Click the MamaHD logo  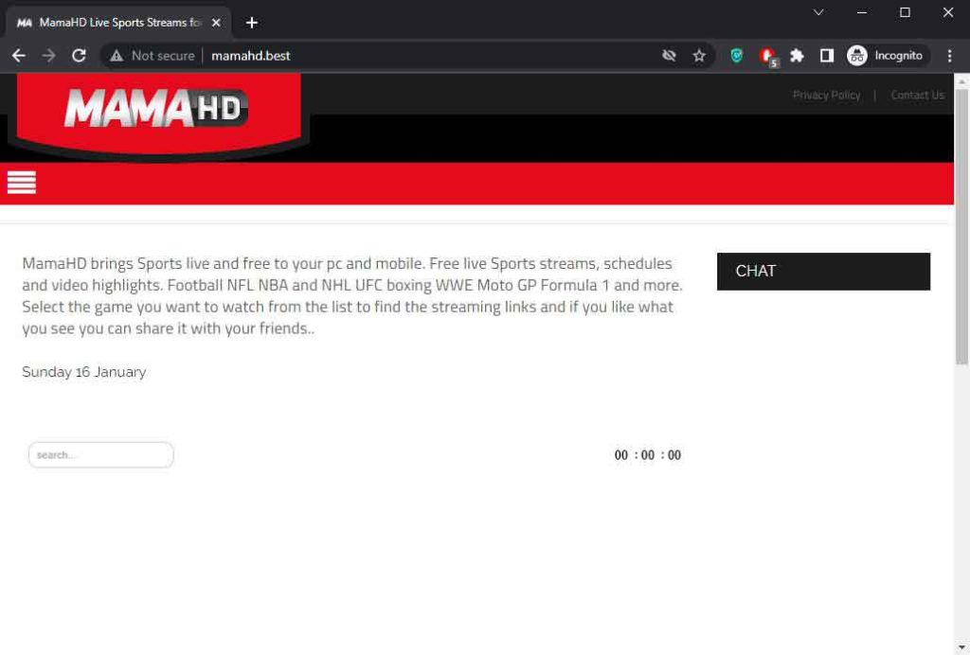(156, 109)
